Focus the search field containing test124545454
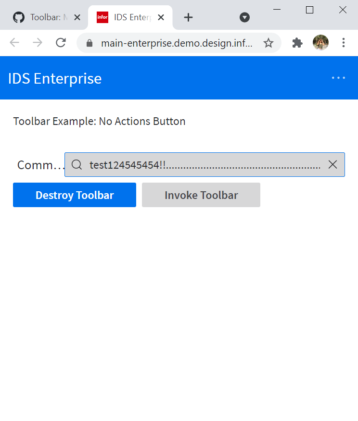 [x=205, y=164]
